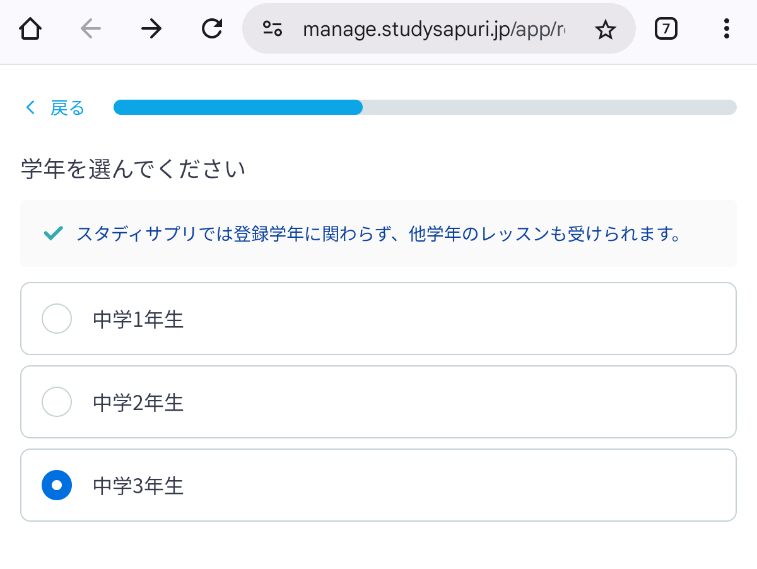Select the 中学2年生 radio button
The width and height of the screenshot is (757, 569).
click(x=57, y=402)
